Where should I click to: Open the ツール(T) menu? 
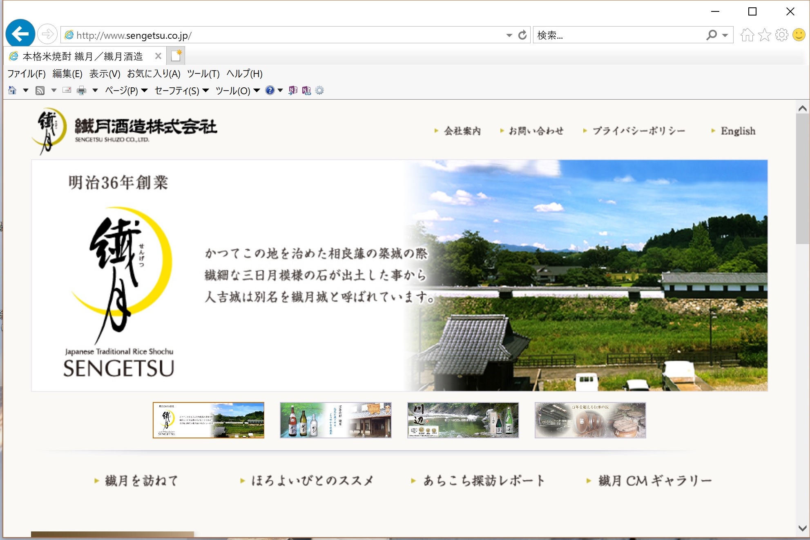pos(203,73)
